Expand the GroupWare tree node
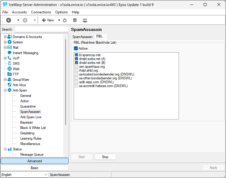Viewport: 226px width, 178px height. [5, 80]
